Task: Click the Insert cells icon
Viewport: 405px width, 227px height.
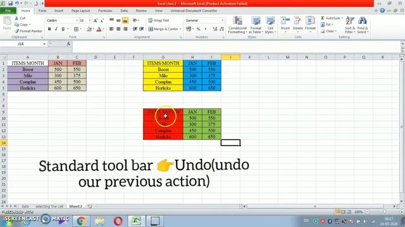Action: (x=285, y=21)
